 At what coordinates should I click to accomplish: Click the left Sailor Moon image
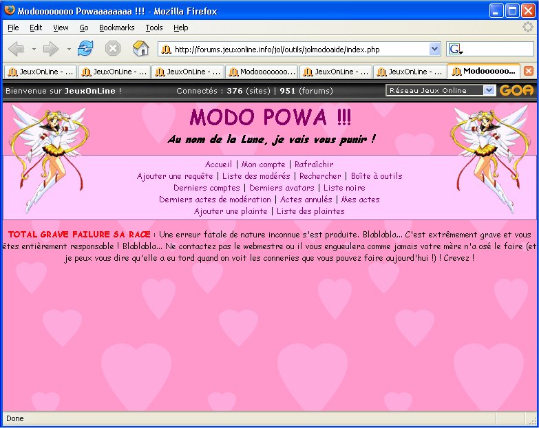48,159
